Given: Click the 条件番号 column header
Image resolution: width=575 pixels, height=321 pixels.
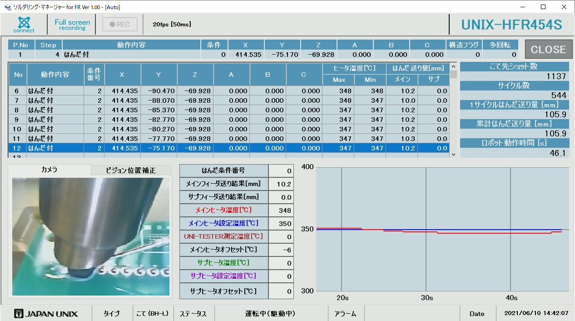Looking at the screenshot, I should (94, 75).
